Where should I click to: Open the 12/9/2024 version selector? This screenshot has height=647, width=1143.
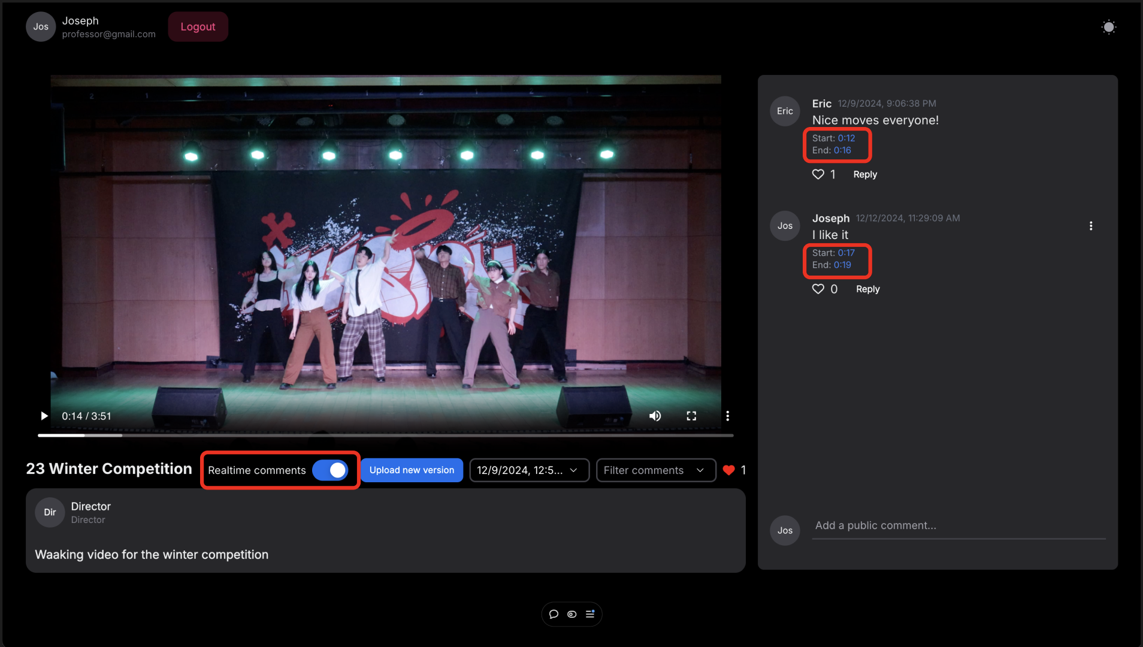coord(529,470)
